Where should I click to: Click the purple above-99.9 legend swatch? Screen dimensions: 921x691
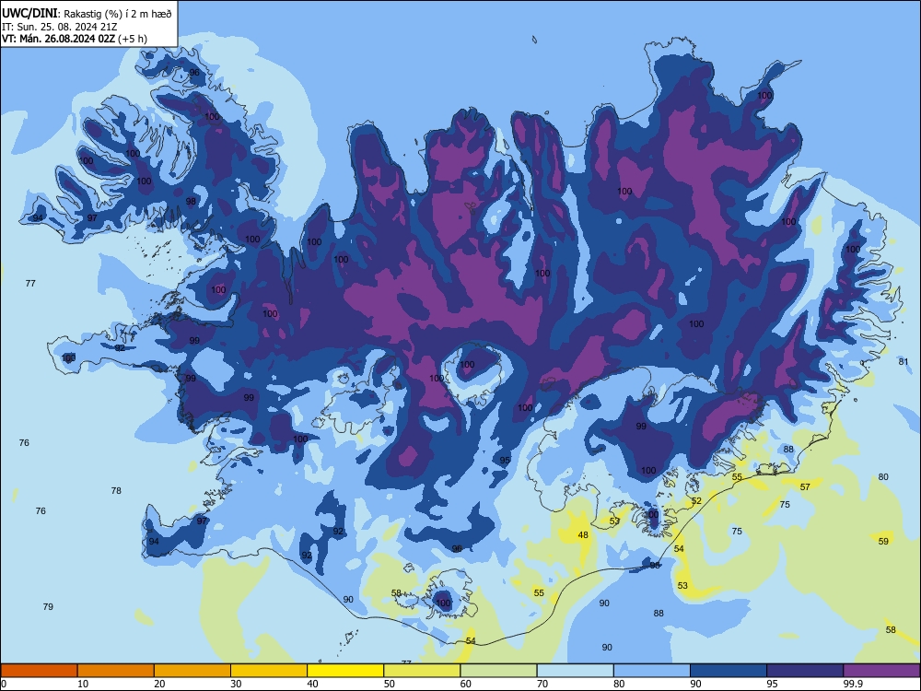tap(881, 671)
